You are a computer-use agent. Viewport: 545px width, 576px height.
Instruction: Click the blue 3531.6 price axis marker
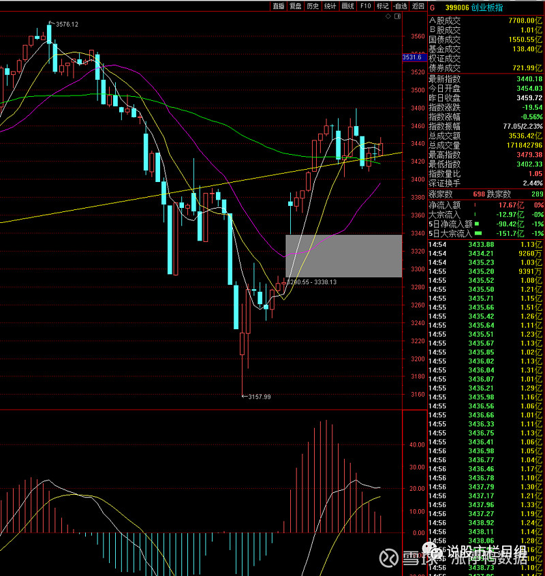(413, 57)
